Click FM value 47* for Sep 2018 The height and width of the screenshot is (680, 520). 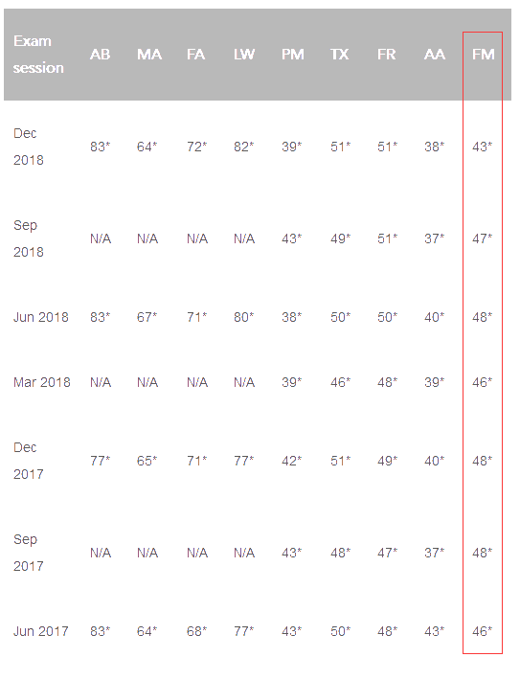(483, 238)
